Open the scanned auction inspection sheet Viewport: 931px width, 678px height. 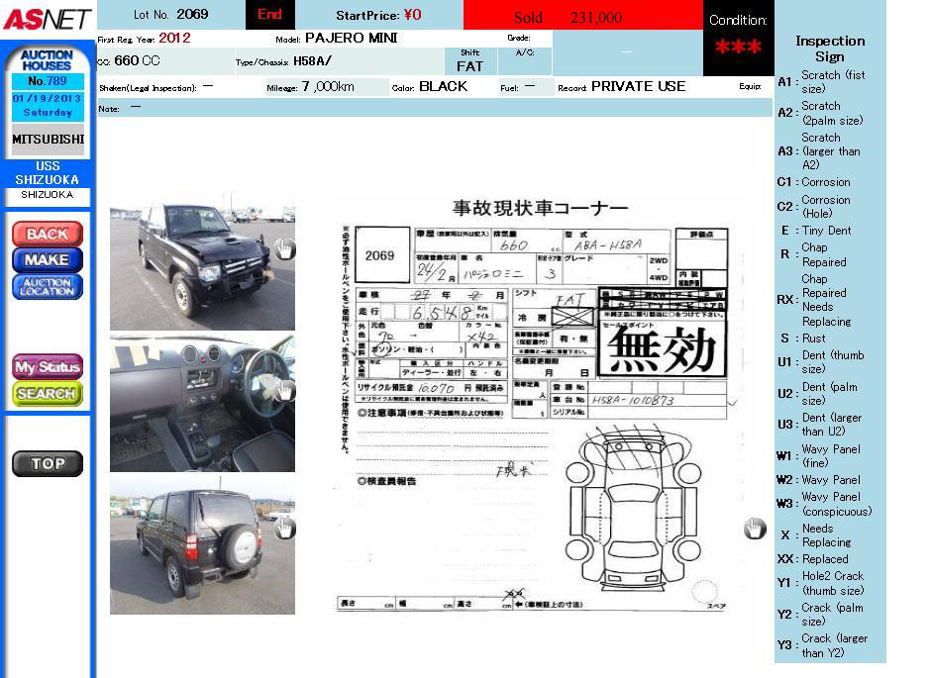[x=535, y=406]
